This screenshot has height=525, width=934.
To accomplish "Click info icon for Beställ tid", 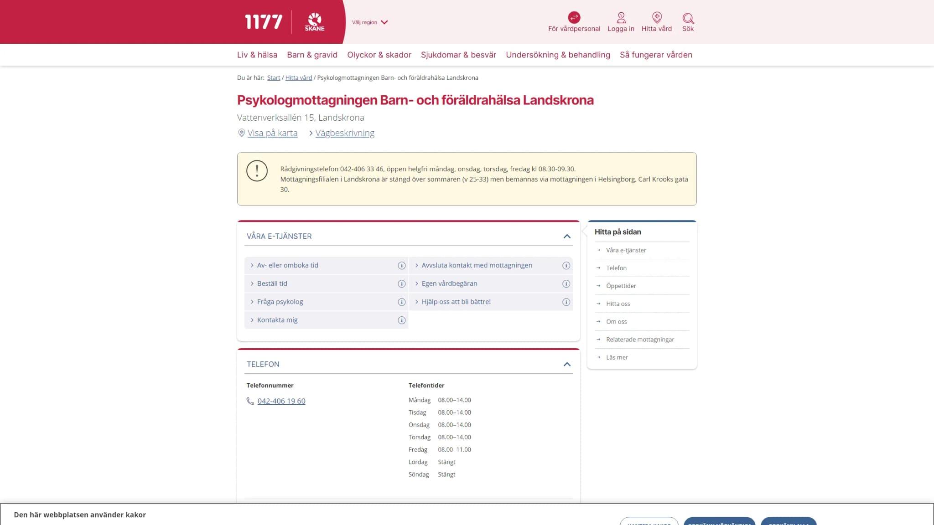I will click(x=402, y=284).
